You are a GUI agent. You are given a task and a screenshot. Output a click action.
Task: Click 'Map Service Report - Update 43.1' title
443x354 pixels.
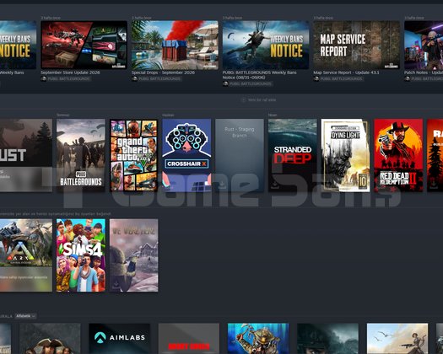[346, 72]
